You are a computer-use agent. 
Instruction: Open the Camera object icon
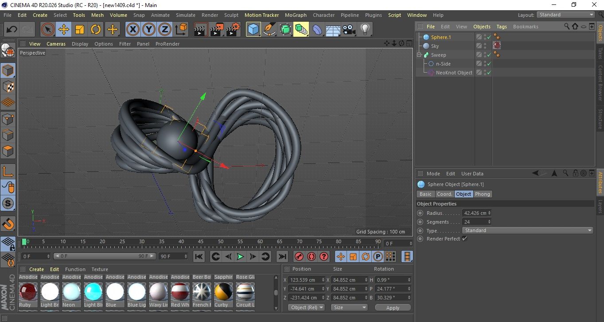click(349, 30)
